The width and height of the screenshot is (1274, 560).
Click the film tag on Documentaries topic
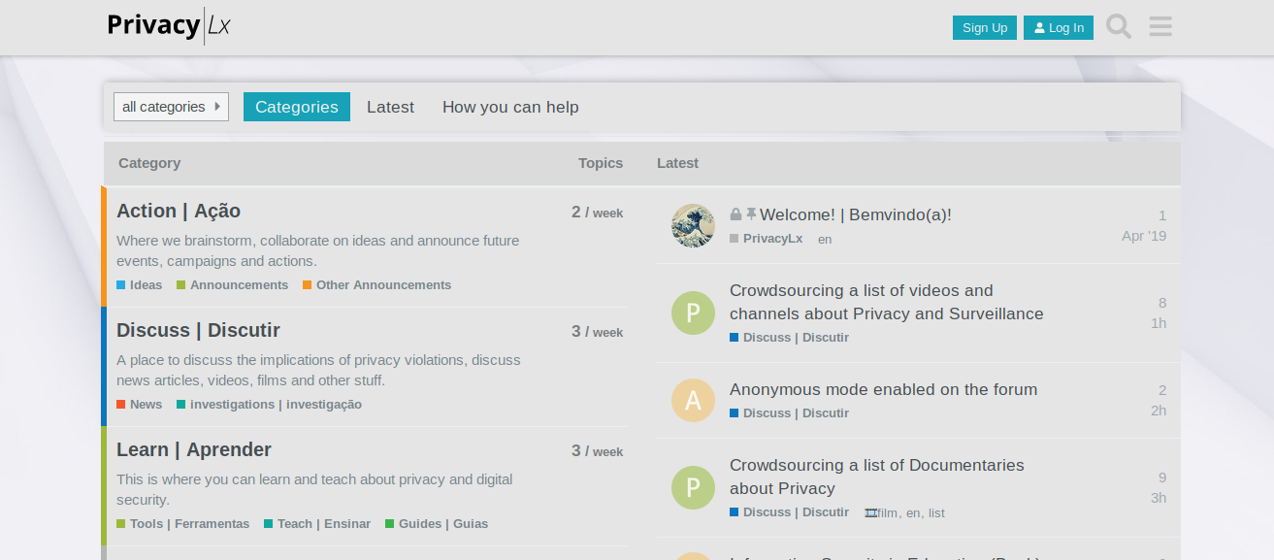[882, 513]
